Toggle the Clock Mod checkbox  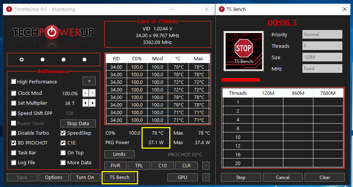(14, 93)
